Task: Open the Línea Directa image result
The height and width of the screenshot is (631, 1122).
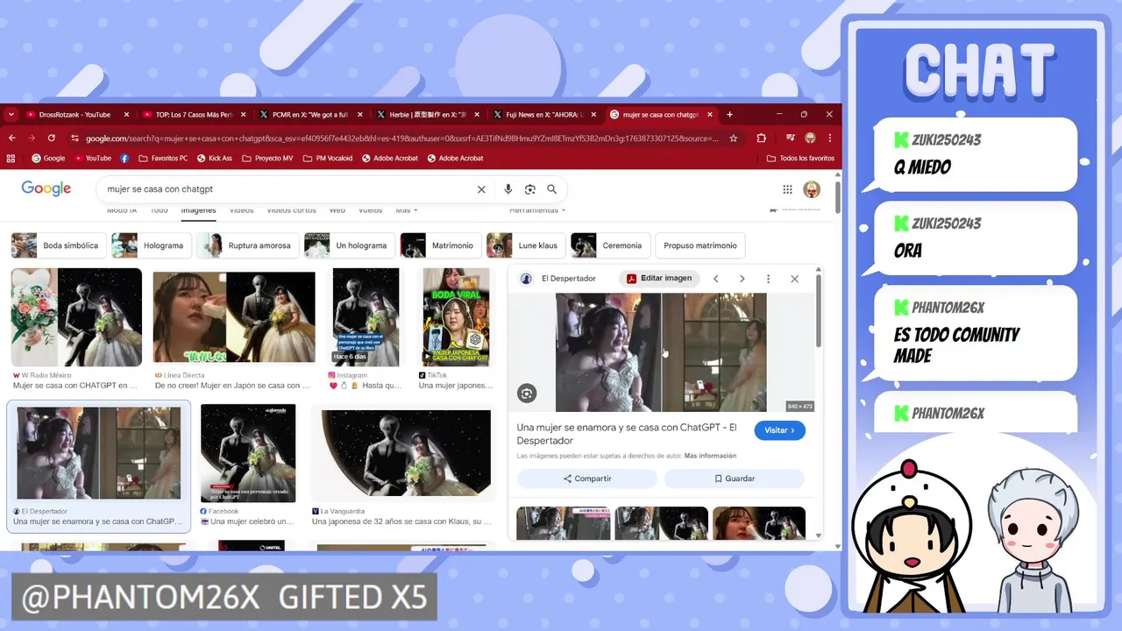Action: 234,317
